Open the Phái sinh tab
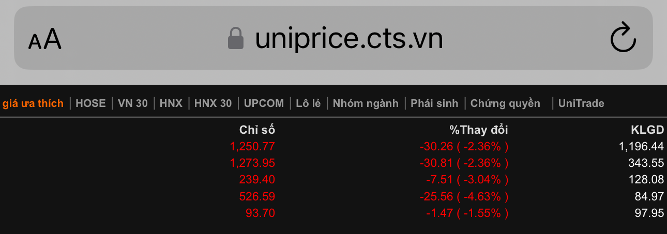Viewport: 667px width, 234px height. [x=434, y=103]
